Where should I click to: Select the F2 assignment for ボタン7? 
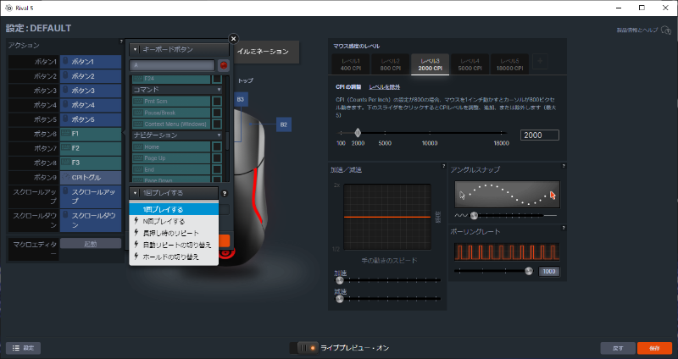91,148
